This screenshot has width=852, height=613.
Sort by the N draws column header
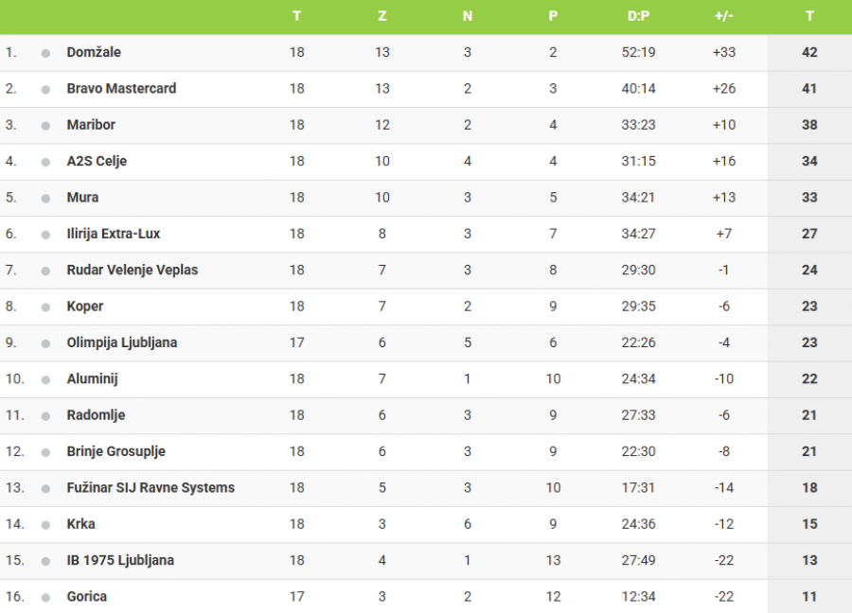[x=468, y=16]
